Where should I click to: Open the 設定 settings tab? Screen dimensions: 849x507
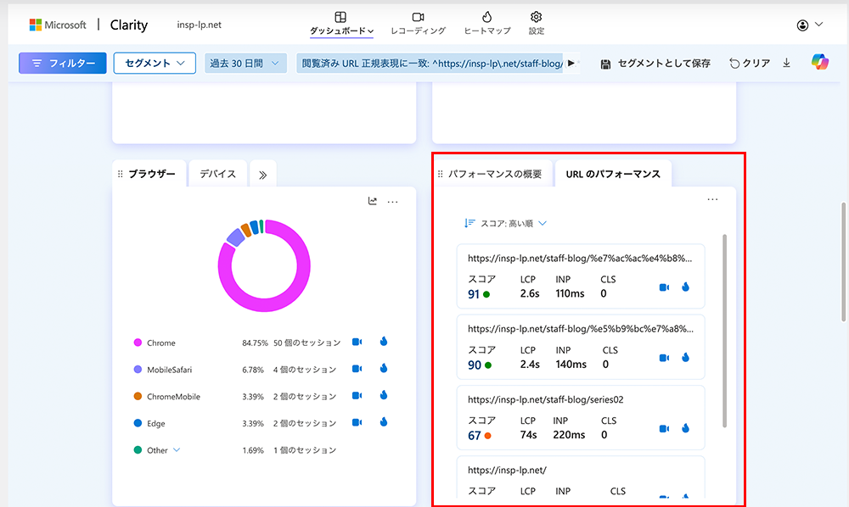pos(536,25)
